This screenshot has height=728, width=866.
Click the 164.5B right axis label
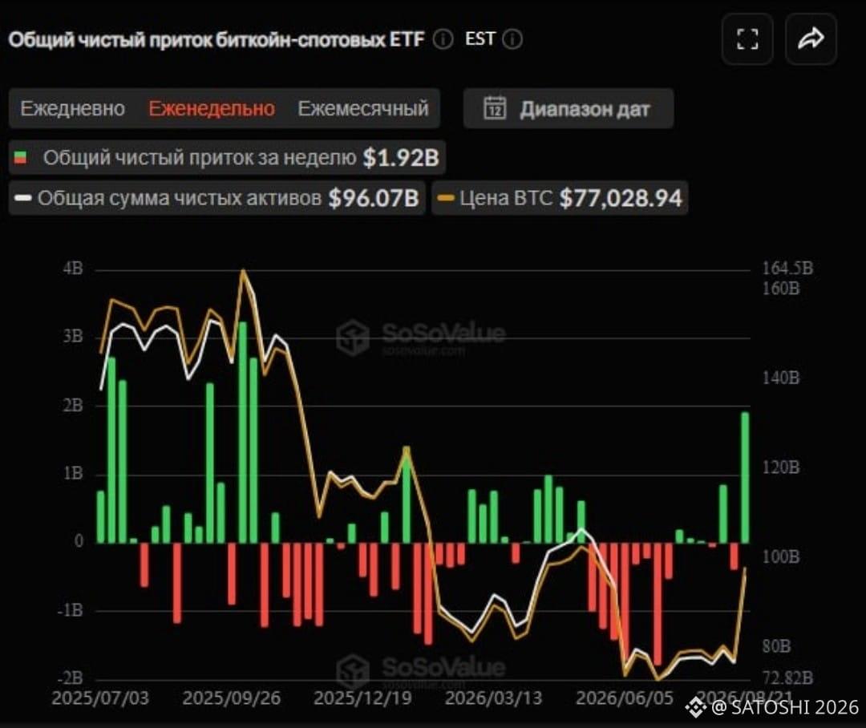[x=787, y=269]
